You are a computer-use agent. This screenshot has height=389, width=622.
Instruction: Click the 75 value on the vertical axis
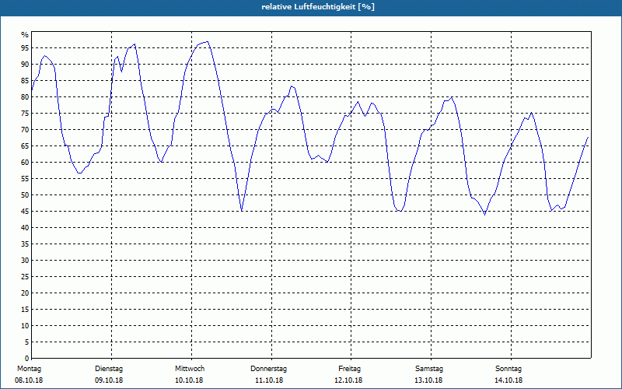(25, 113)
